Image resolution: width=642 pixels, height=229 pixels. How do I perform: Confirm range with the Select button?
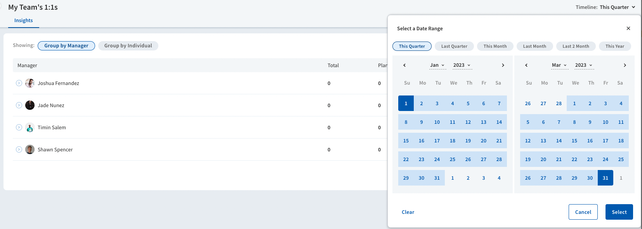click(x=619, y=212)
